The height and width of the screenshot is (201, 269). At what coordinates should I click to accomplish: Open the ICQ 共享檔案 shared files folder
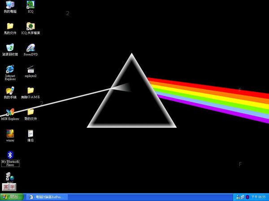pyautogui.click(x=30, y=29)
